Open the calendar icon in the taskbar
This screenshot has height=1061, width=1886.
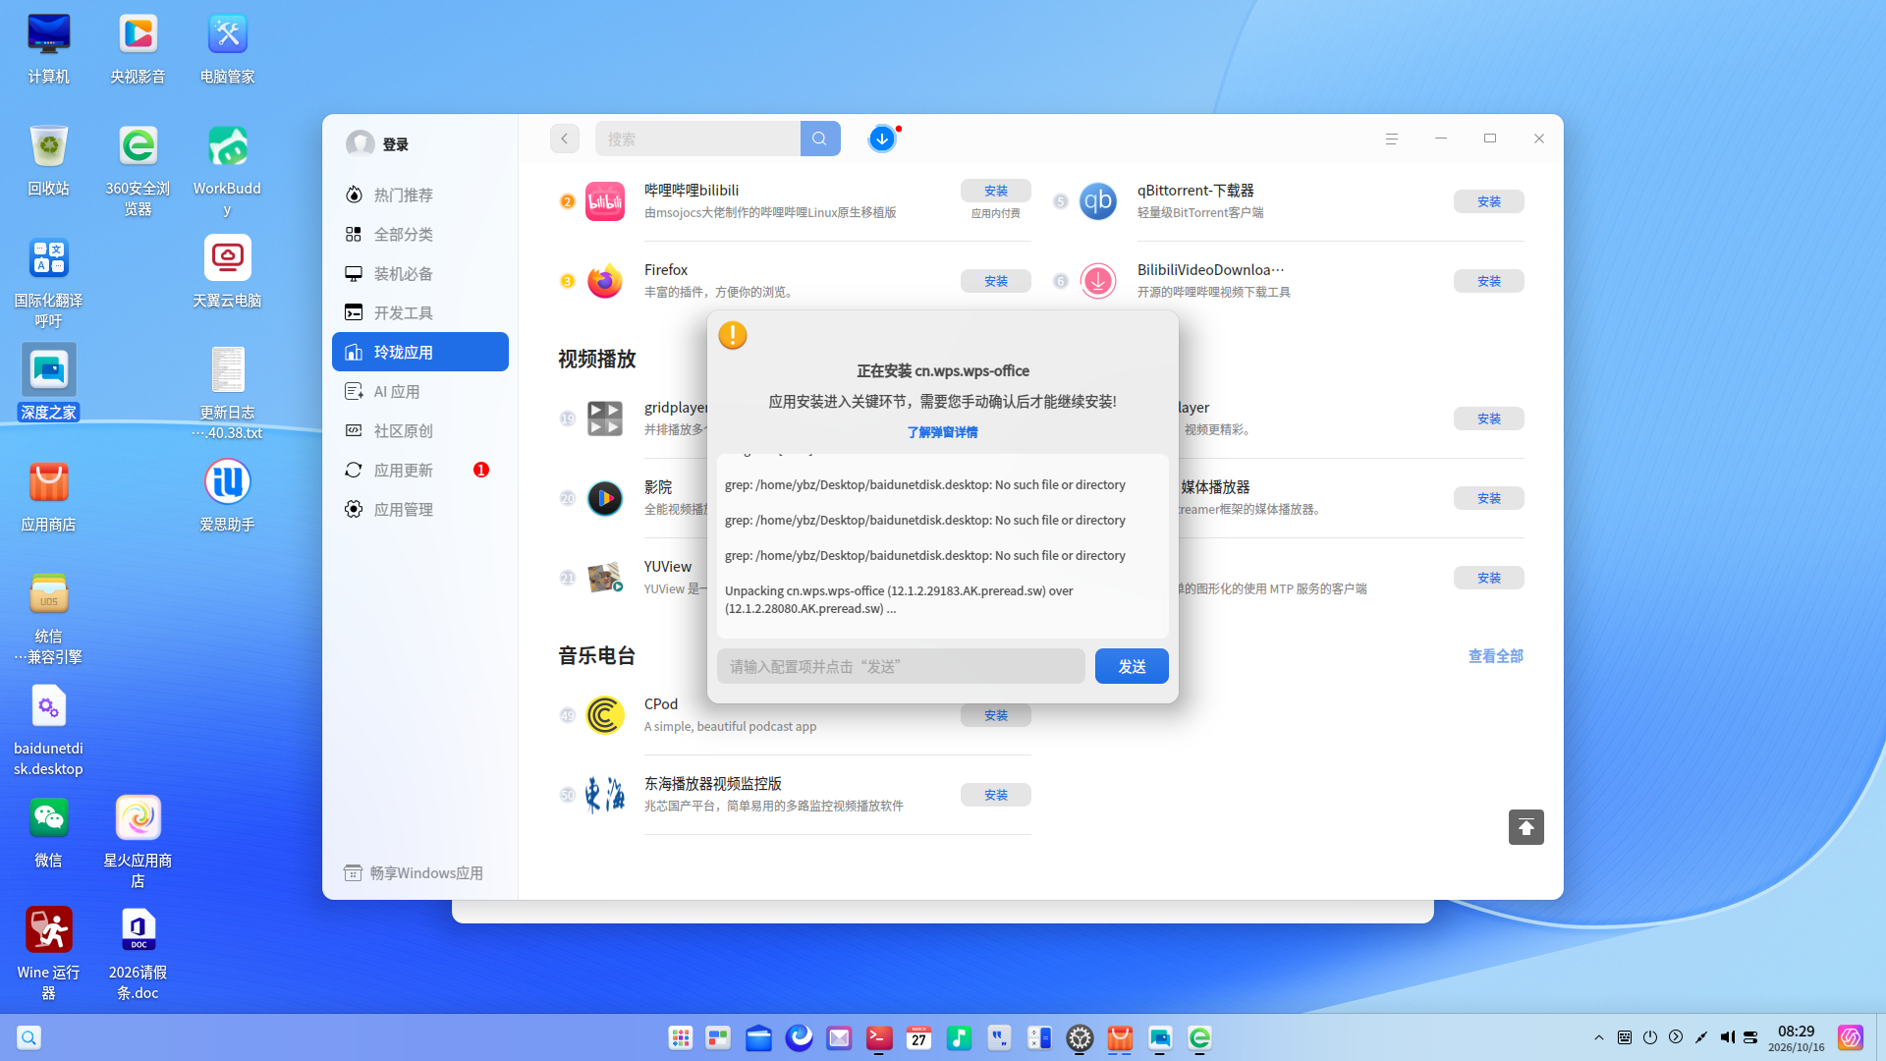pos(918,1037)
